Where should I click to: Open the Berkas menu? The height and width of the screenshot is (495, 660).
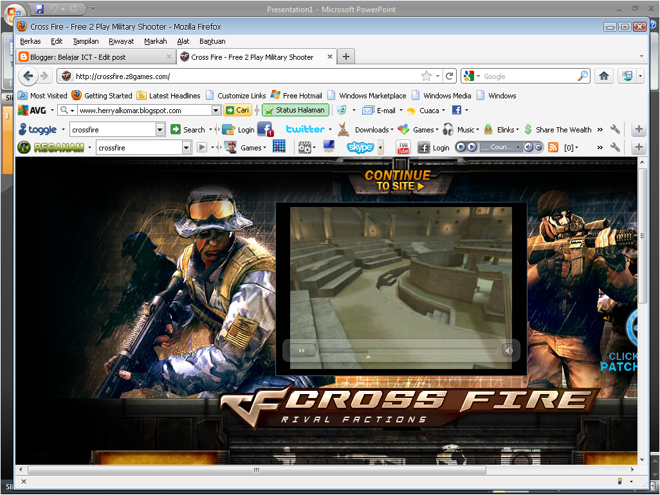point(30,40)
